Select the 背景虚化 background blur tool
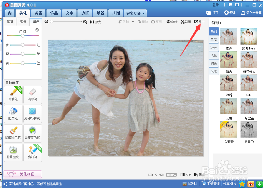The width and height of the screenshot is (263, 188). pyautogui.click(x=13, y=153)
